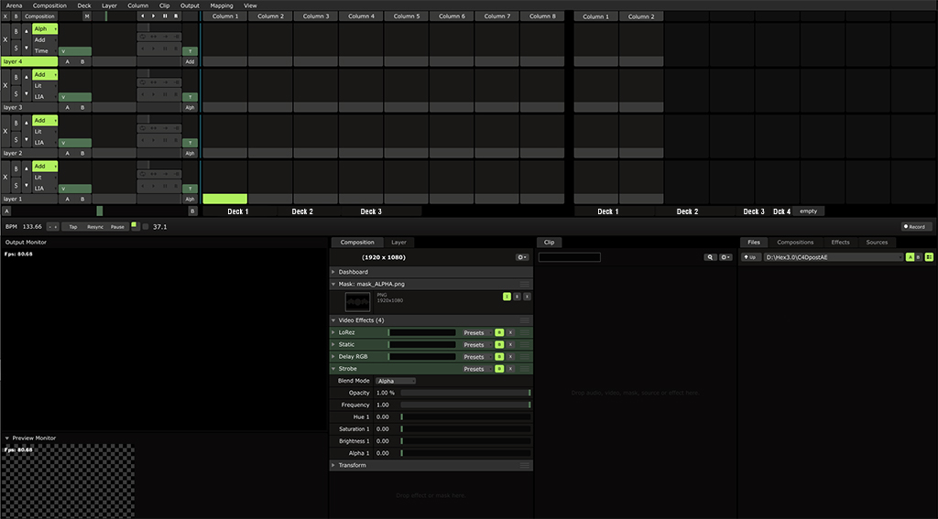Bypass composition with top B button
Viewport: 938px width, 519px height.
click(x=16, y=16)
